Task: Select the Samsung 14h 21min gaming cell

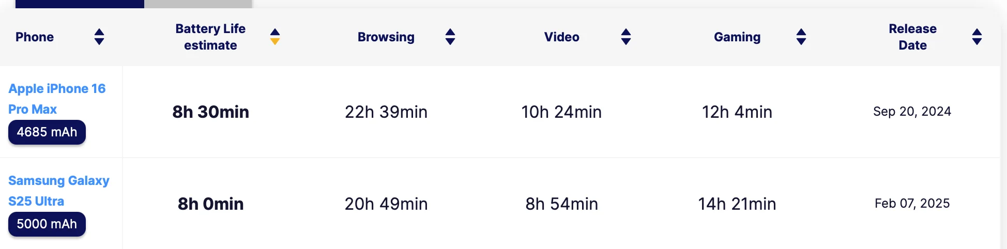Action: point(737,204)
